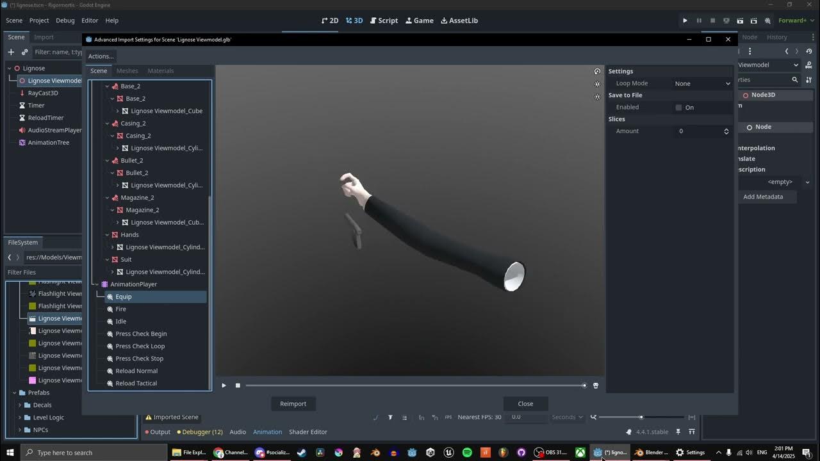Expand the Level Logic folder

click(x=20, y=417)
